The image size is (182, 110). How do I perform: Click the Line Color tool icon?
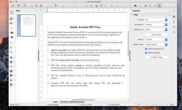coord(11,18)
